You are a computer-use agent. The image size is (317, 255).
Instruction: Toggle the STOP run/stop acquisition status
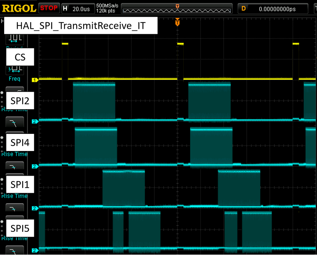pos(49,8)
